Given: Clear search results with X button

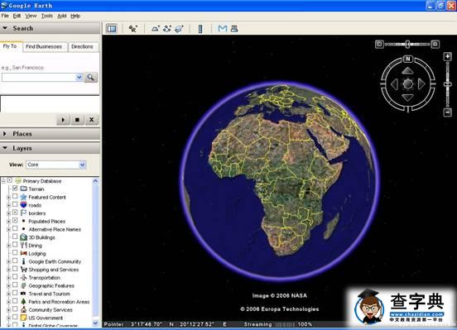Looking at the screenshot, I should (92, 120).
